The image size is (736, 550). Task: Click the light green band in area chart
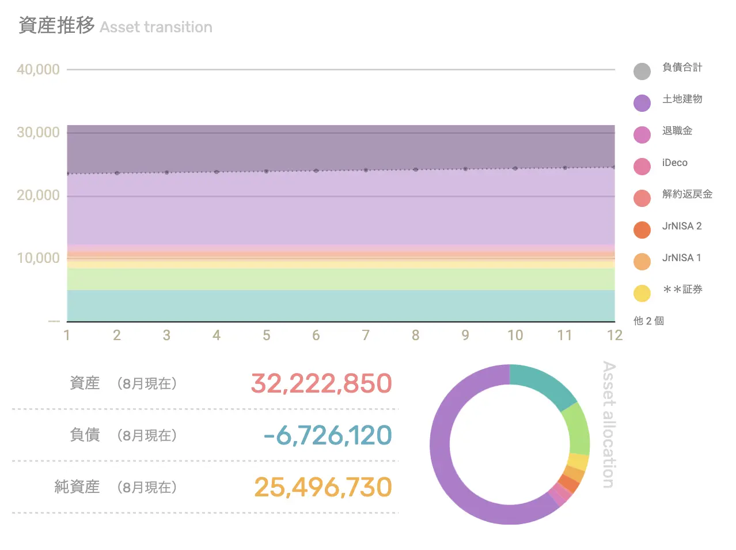click(340, 279)
